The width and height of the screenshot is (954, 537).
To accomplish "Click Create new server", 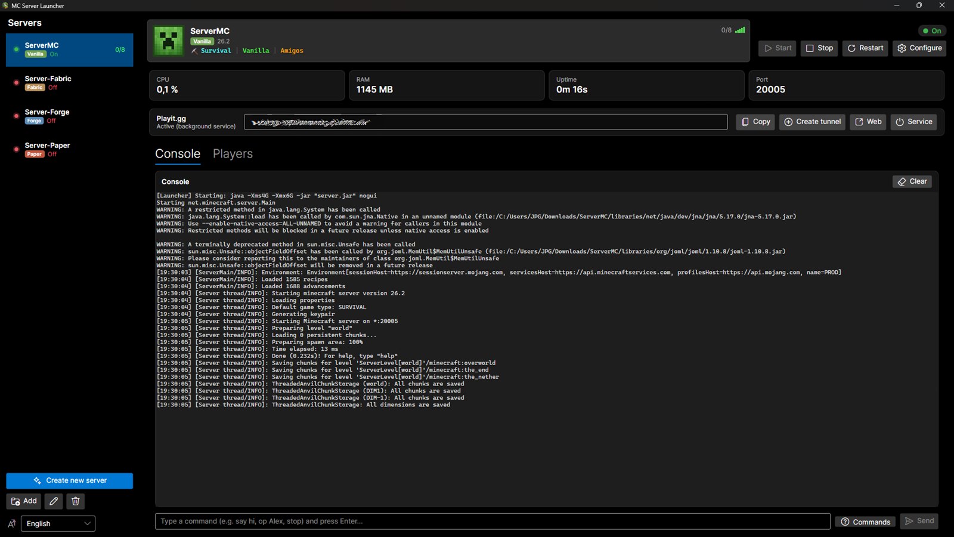I will (x=70, y=481).
